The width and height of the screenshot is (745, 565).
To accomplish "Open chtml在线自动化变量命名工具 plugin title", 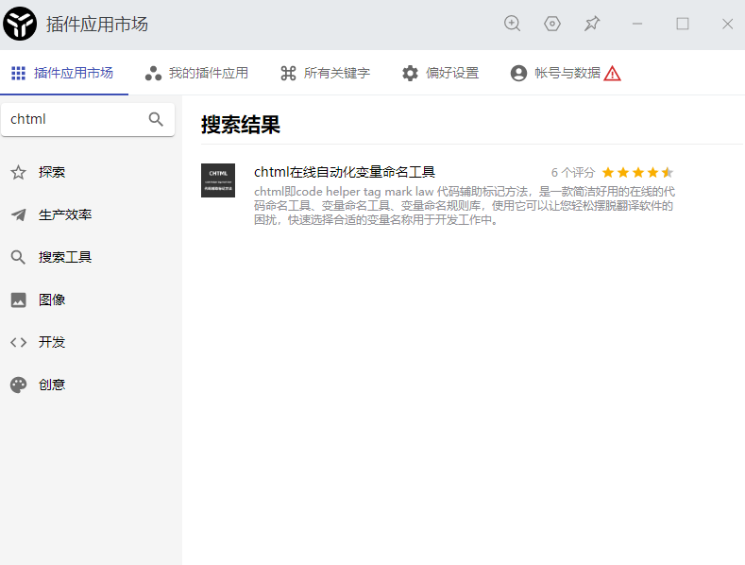I will [345, 172].
